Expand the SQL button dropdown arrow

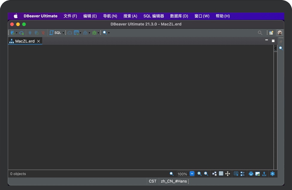point(63,33)
